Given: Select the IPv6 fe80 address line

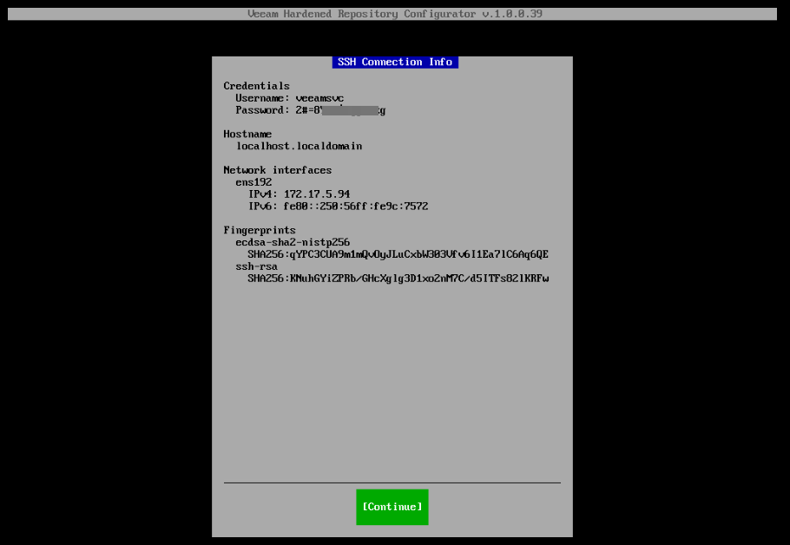Looking at the screenshot, I should point(338,206).
